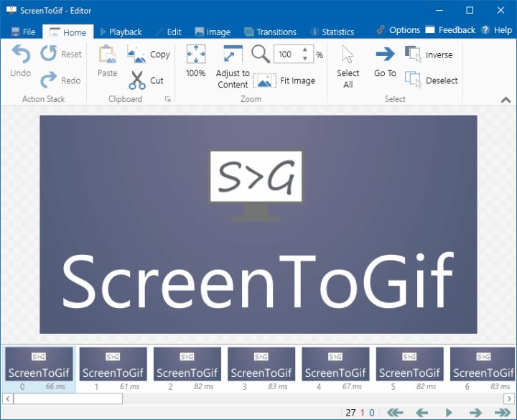
Task: Click Inverse selection icon
Action: click(413, 55)
